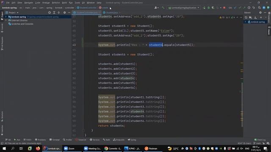
Task: Click lombok-spring root in breadcrumb bar
Action: [9, 8]
